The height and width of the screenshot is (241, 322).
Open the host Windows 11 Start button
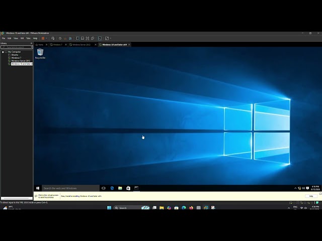[109, 207]
